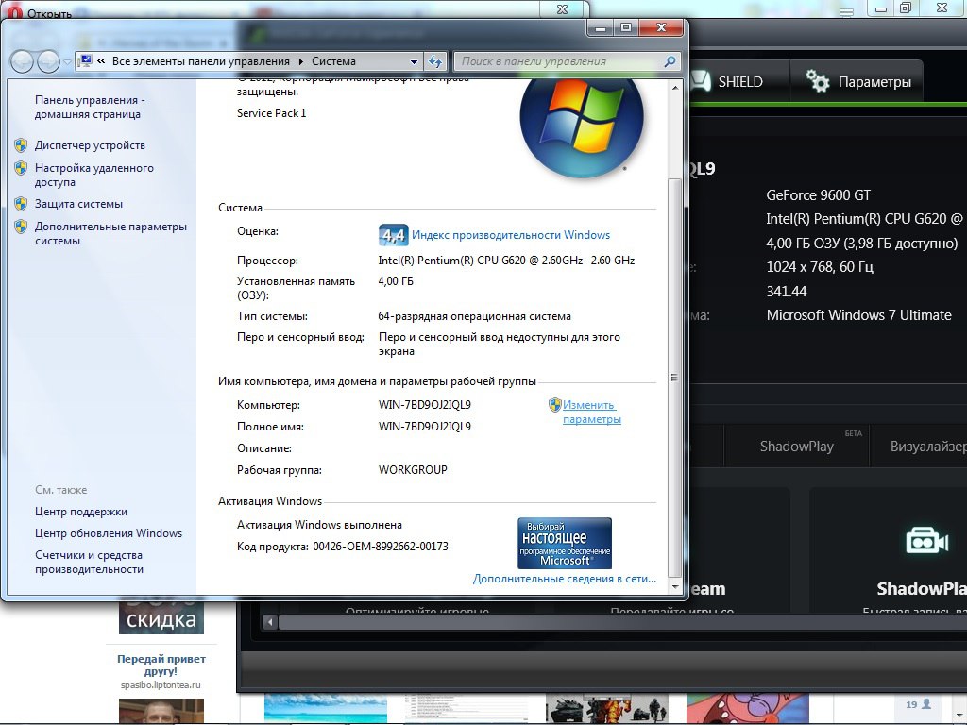This screenshot has height=725, width=967.
Task: Click Система breadcrumb segment
Action: 333,61
